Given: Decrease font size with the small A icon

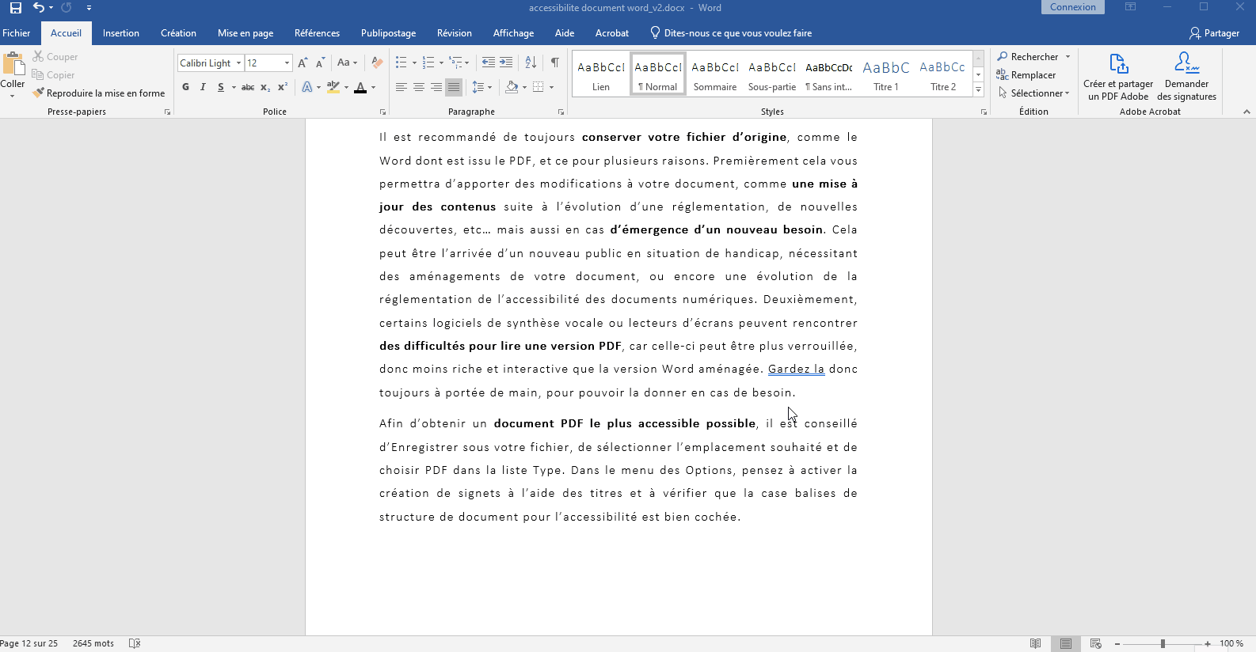Looking at the screenshot, I should 320,63.
